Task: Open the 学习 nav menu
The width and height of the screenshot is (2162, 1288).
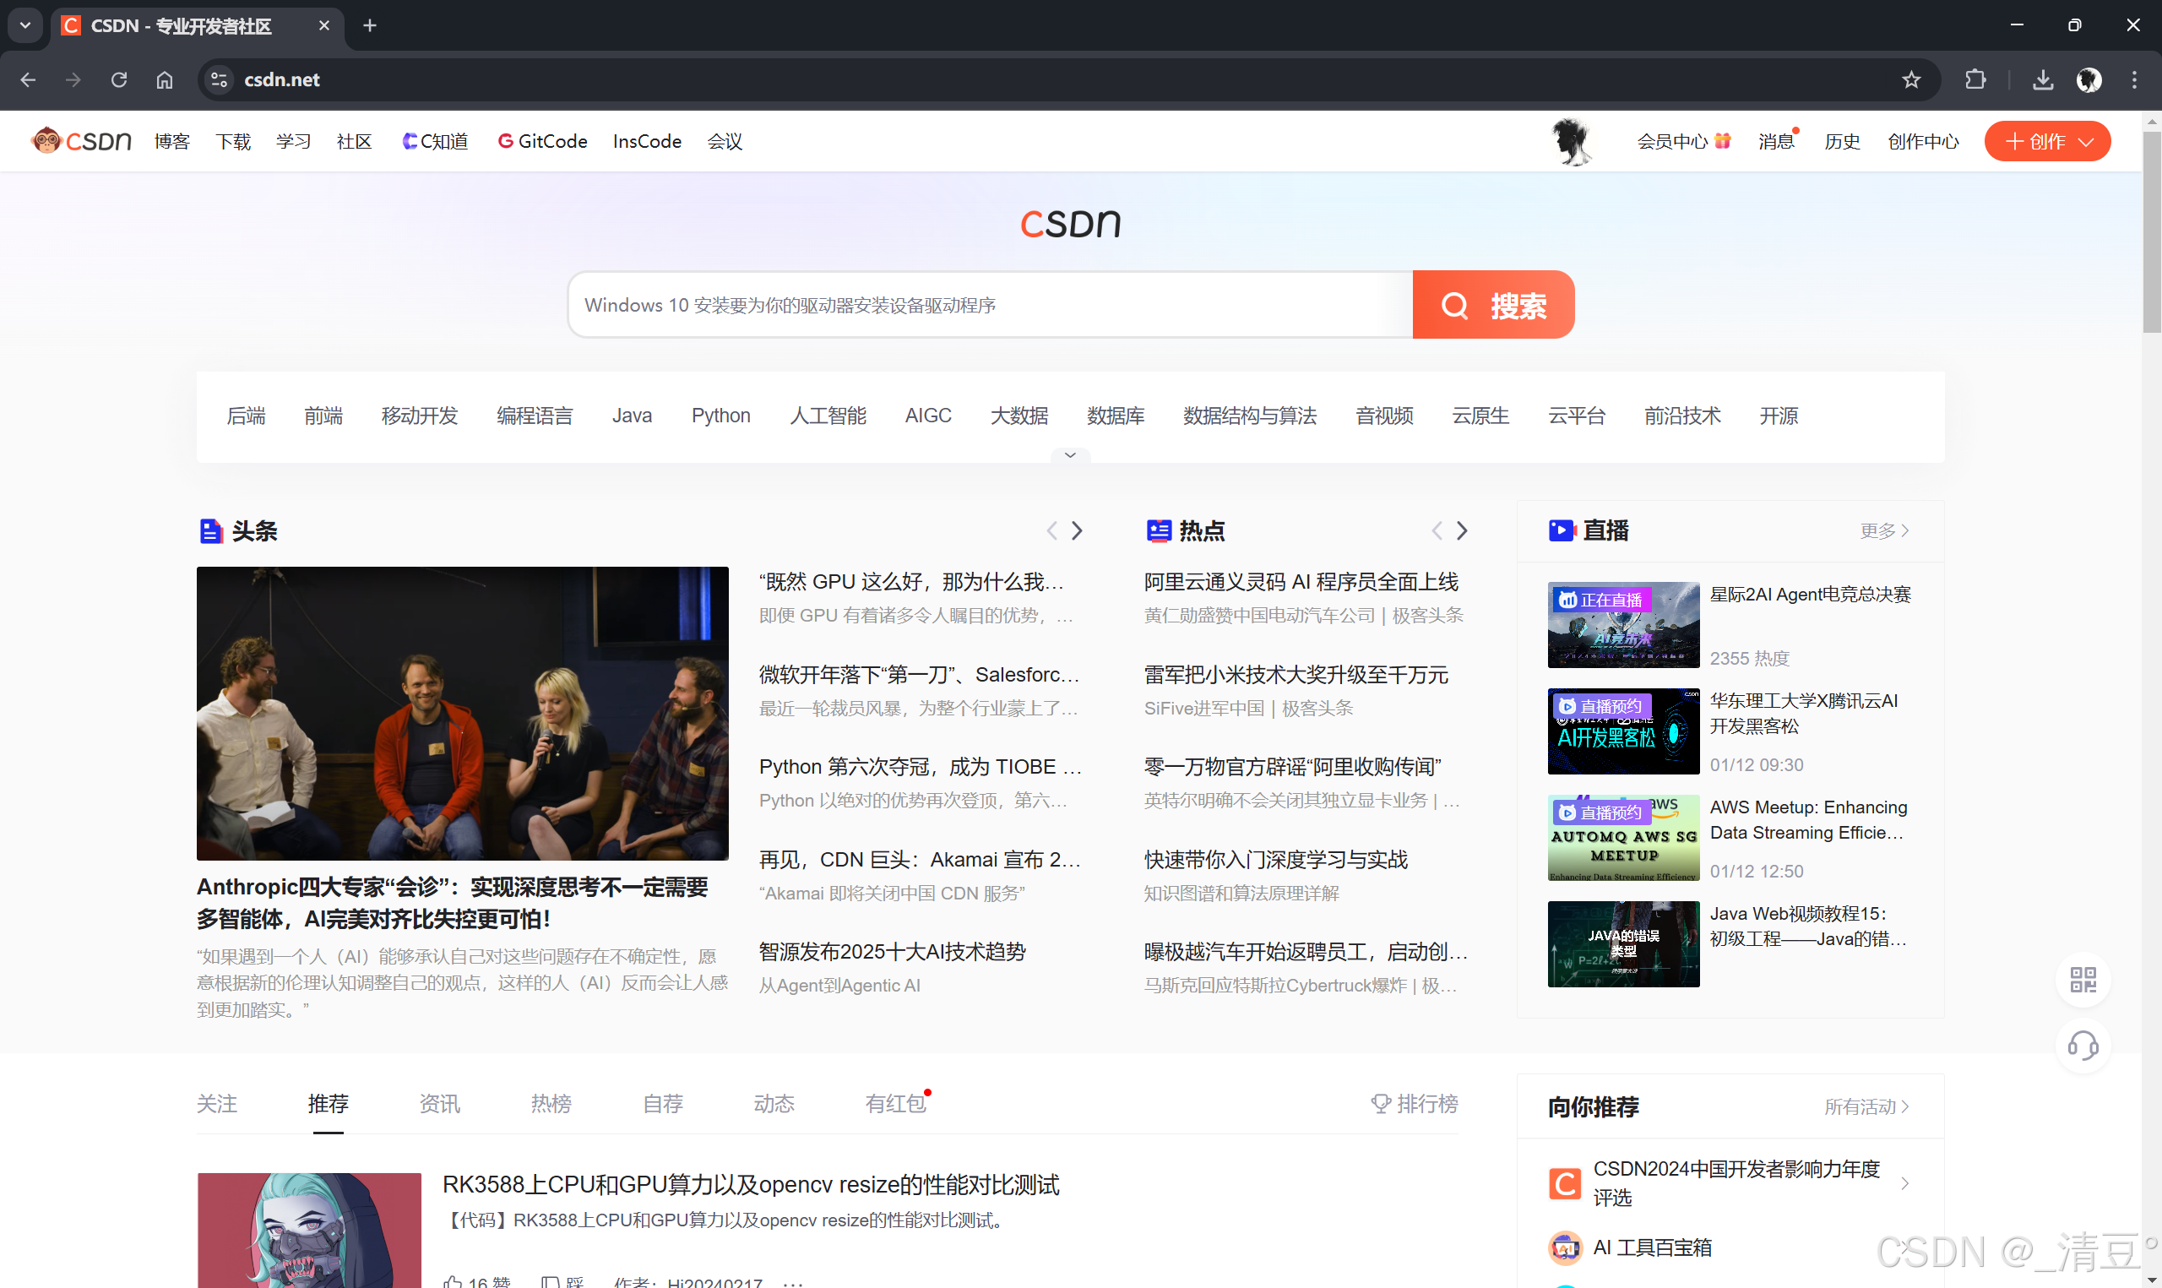Action: (x=293, y=142)
